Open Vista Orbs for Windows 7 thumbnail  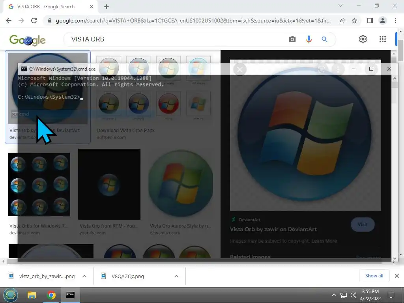point(39,185)
